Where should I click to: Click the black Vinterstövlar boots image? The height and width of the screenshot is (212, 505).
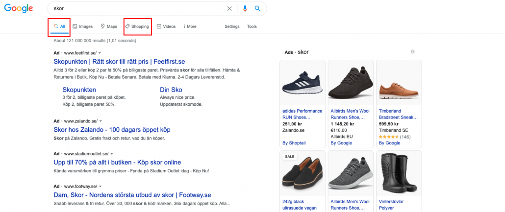[399, 173]
